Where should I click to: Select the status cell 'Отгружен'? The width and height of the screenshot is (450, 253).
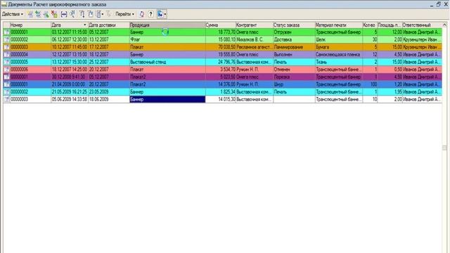294,32
